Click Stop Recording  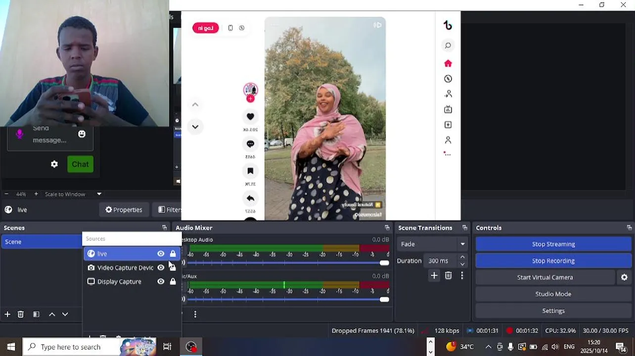click(553, 261)
